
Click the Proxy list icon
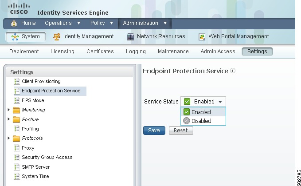(x=17, y=148)
